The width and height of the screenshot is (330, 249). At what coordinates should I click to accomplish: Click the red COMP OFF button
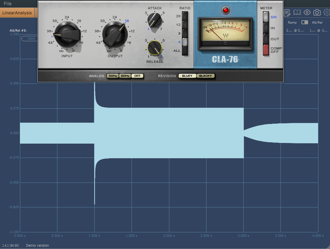266,50
